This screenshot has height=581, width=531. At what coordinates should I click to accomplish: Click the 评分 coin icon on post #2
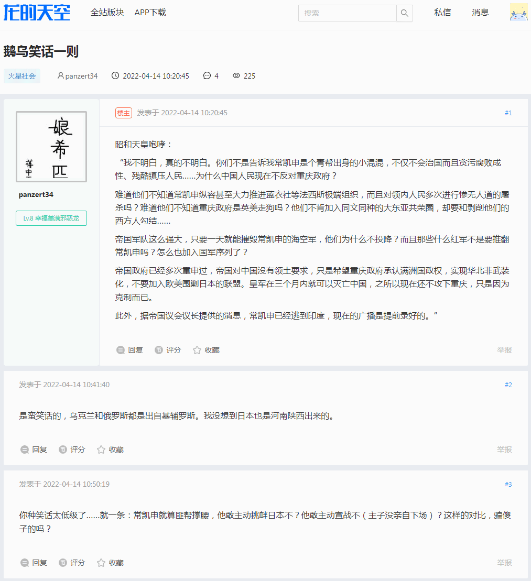(x=63, y=450)
